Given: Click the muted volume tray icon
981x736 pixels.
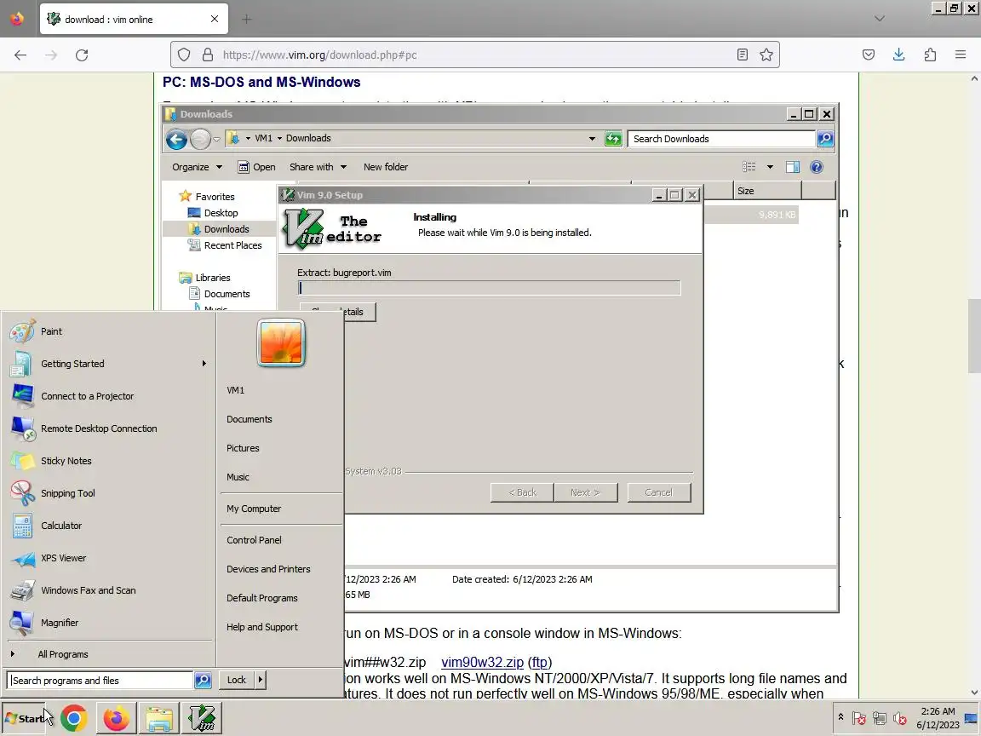Looking at the screenshot, I should [900, 718].
